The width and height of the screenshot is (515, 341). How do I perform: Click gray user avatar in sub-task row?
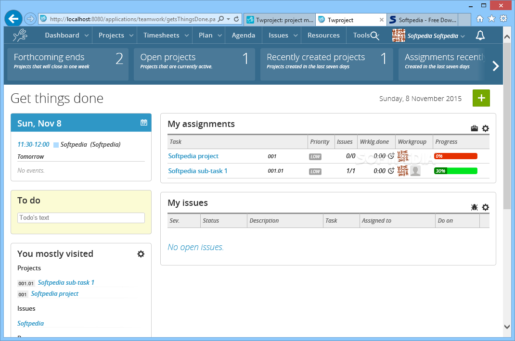click(x=415, y=171)
